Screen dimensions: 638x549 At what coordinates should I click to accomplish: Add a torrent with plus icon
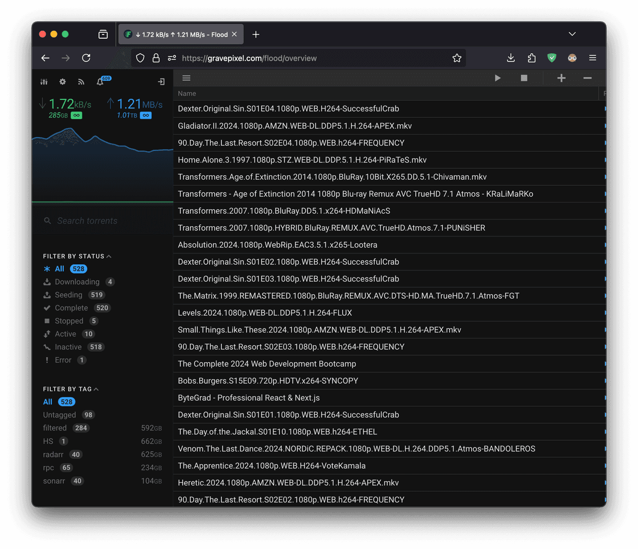click(561, 78)
